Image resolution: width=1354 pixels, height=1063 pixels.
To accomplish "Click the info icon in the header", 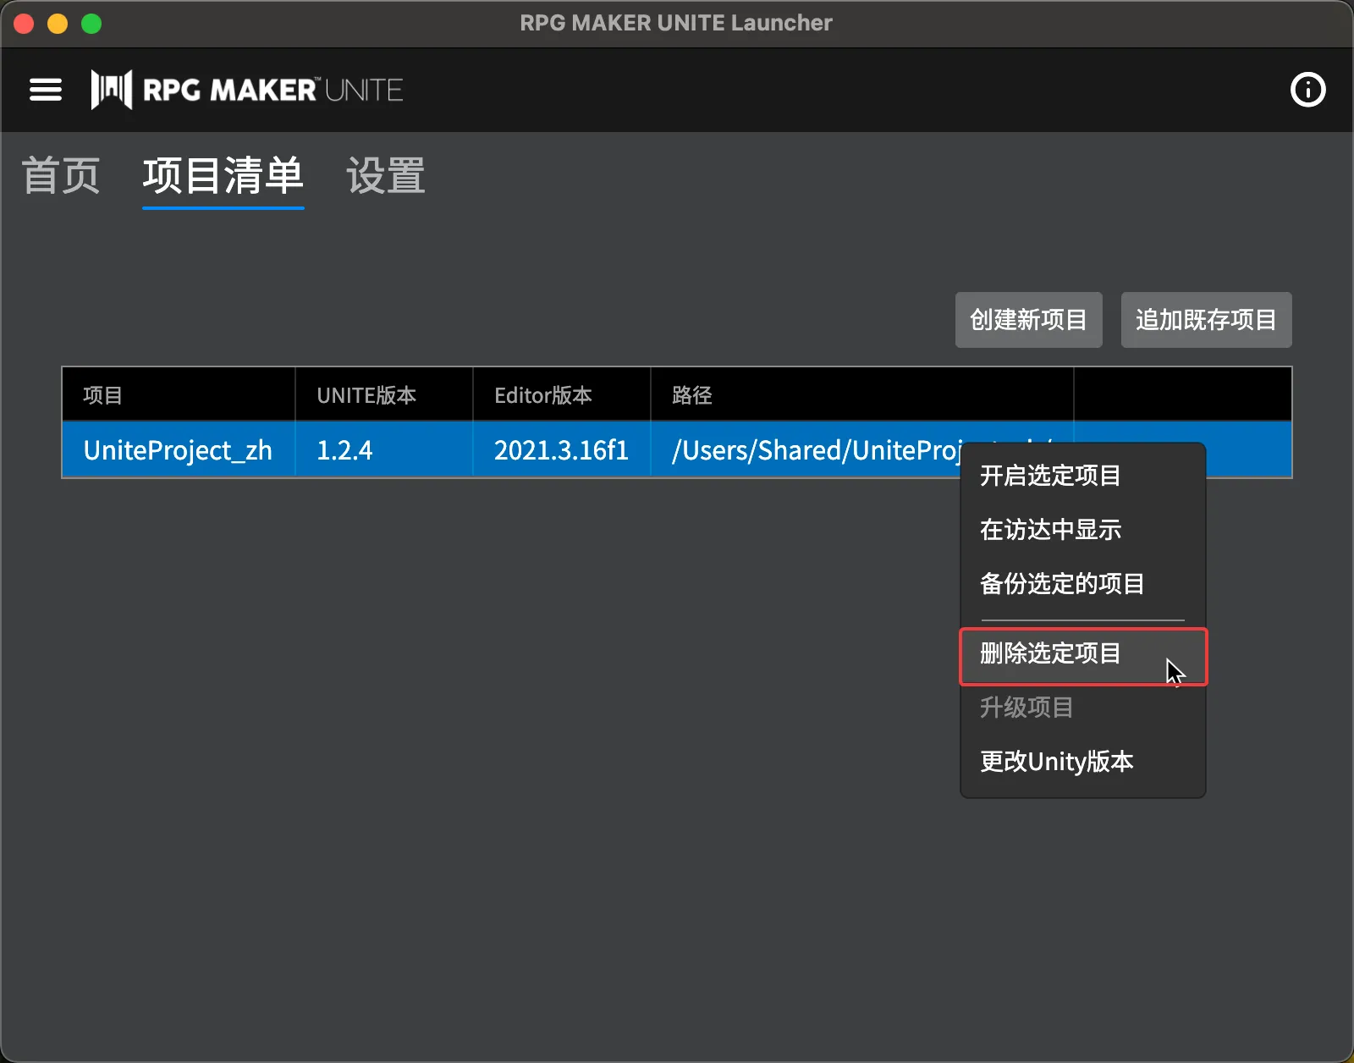I will click(1307, 90).
